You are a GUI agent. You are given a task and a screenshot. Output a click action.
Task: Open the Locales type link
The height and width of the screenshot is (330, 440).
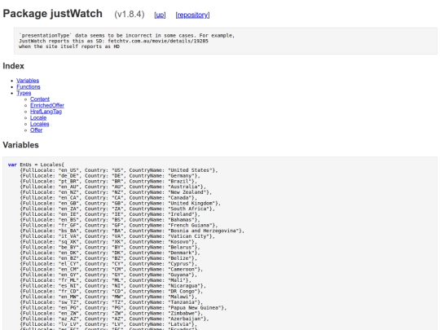click(40, 124)
